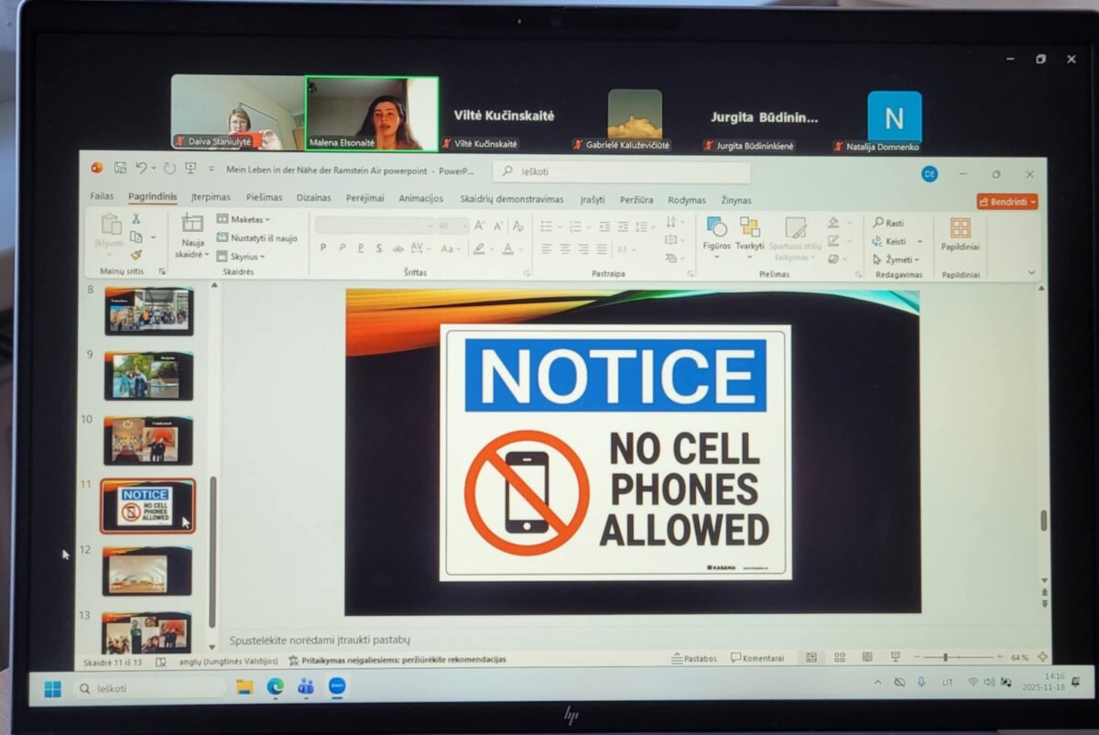Start slideshow from the status bar icon

(x=895, y=658)
